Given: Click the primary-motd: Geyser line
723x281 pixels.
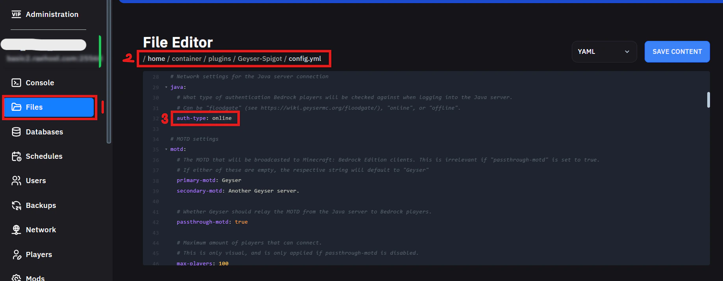Looking at the screenshot, I should pyautogui.click(x=209, y=180).
